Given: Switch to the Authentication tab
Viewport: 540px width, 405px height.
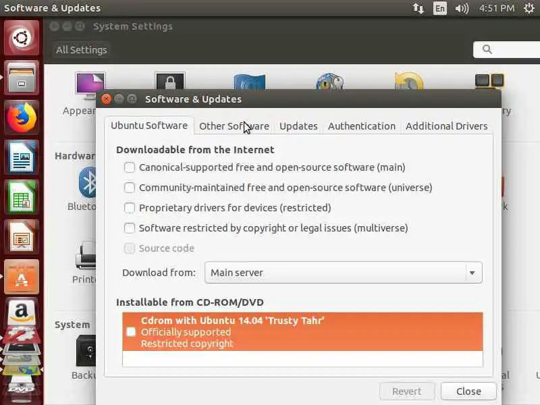Looking at the screenshot, I should [362, 126].
